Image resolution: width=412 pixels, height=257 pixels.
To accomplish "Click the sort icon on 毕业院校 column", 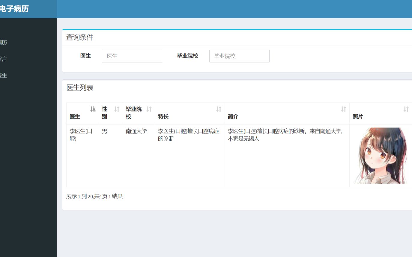I will 149,109.
